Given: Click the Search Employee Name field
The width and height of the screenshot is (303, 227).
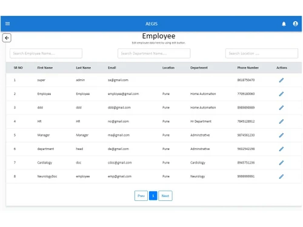Looking at the screenshot, I should pyautogui.click(x=46, y=53).
